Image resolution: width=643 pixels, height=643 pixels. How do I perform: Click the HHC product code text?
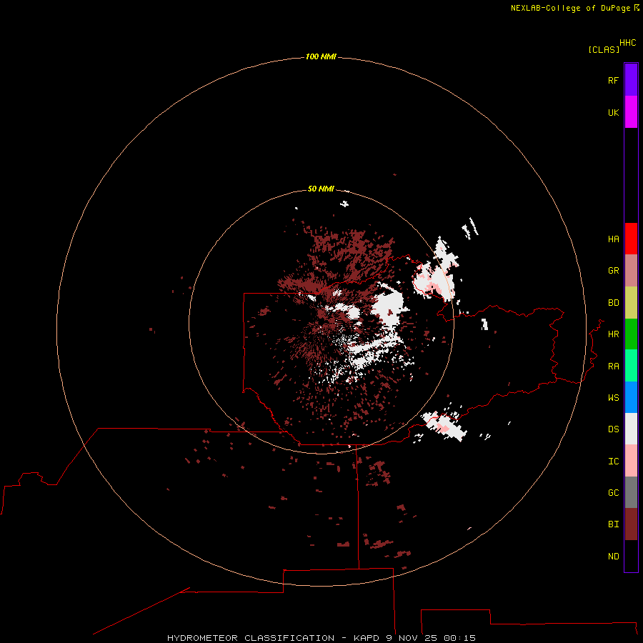pyautogui.click(x=627, y=43)
